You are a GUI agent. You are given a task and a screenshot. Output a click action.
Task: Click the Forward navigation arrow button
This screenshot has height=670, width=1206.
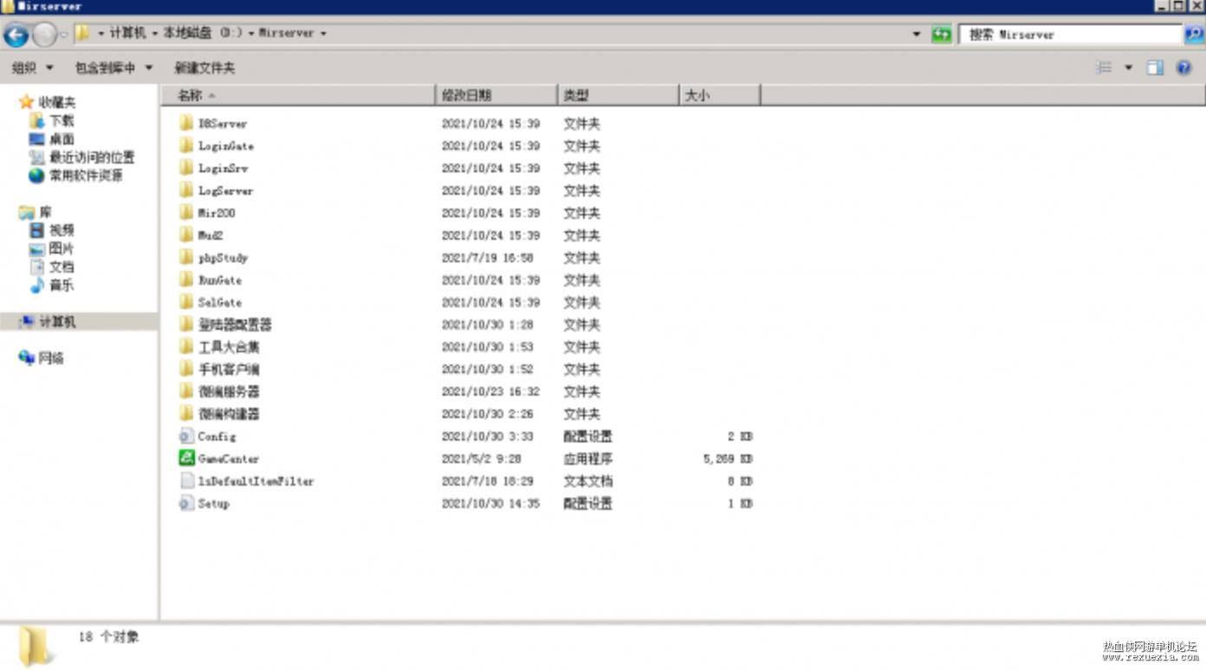coord(44,35)
